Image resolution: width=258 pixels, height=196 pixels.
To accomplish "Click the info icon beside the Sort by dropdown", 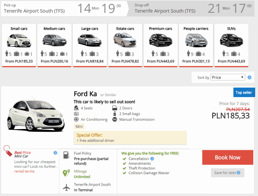I will pyautogui.click(x=249, y=77).
